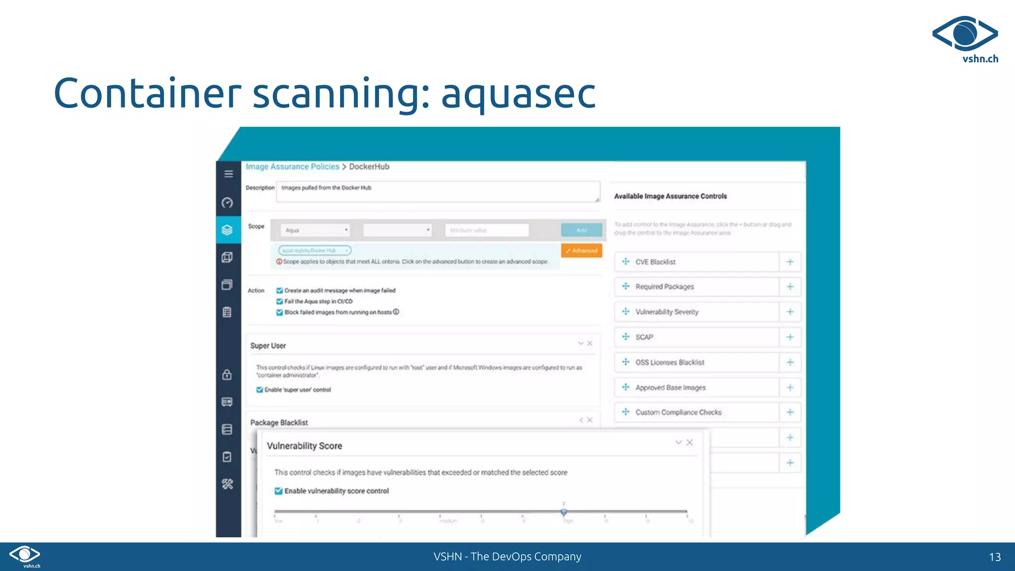Disable 'Enable vulnerability score control' checkbox

click(x=279, y=491)
